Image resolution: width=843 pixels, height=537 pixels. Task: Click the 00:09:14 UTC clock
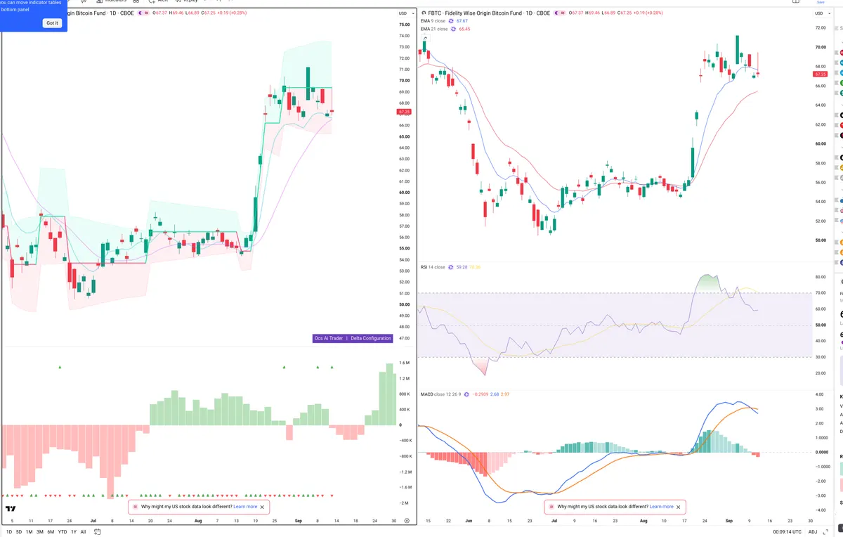[x=787, y=532]
